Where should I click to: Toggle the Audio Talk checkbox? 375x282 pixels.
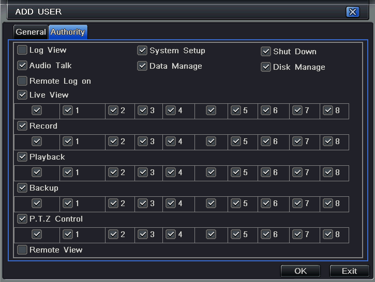[22, 66]
